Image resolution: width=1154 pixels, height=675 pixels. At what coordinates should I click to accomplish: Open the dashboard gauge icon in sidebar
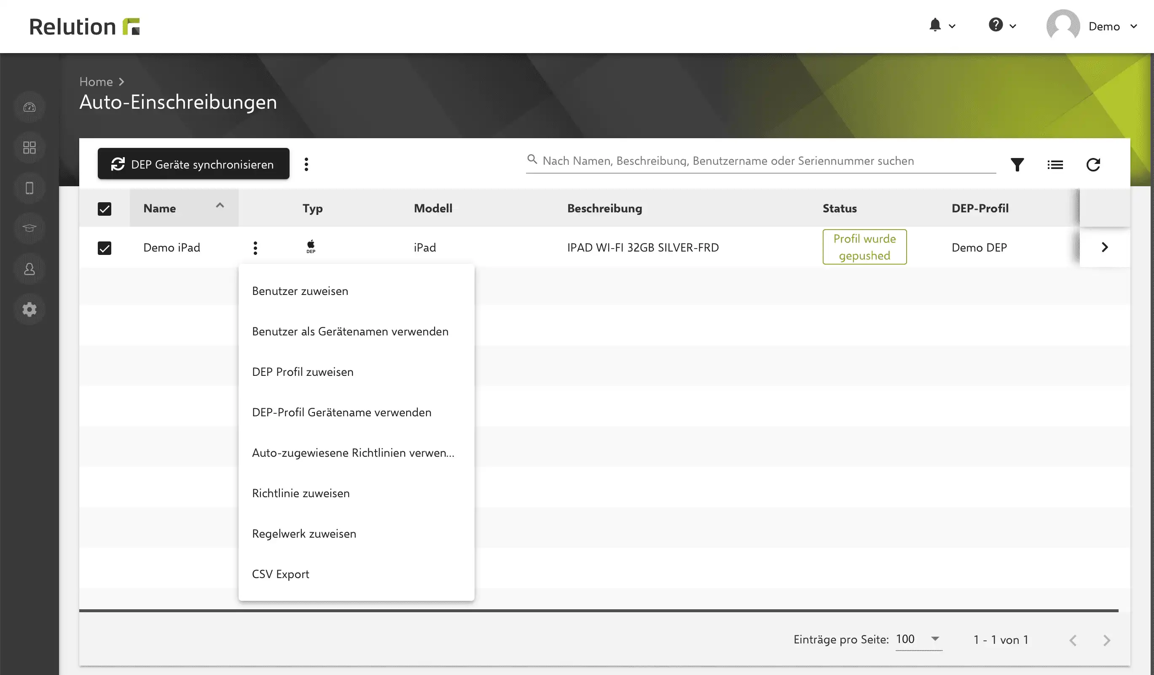click(x=30, y=107)
